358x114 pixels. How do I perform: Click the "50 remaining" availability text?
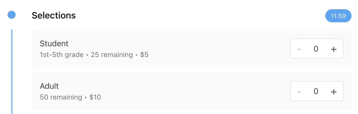(x=61, y=97)
